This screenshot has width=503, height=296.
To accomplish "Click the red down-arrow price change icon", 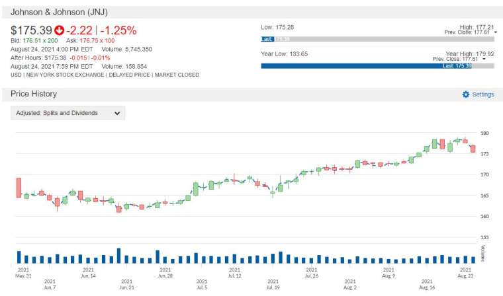I will [x=59, y=30].
